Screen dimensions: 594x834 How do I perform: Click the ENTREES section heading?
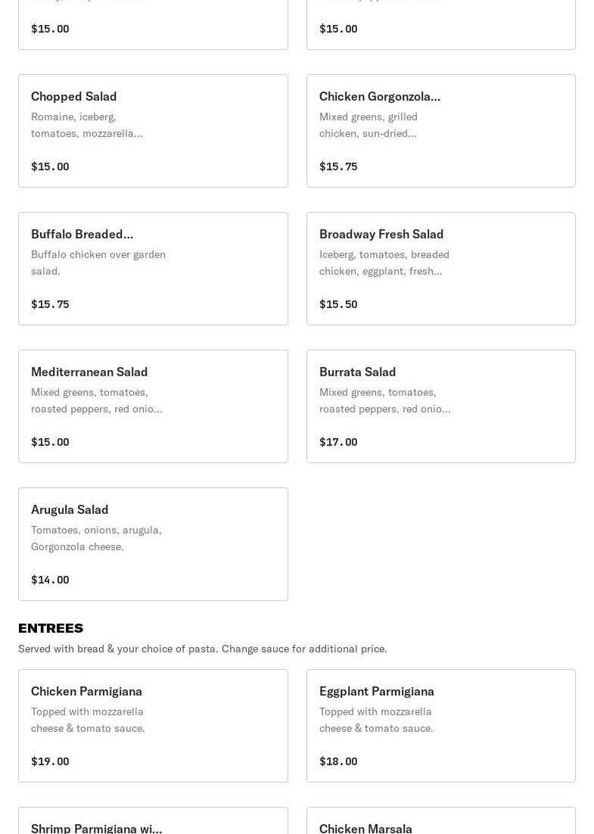click(51, 628)
